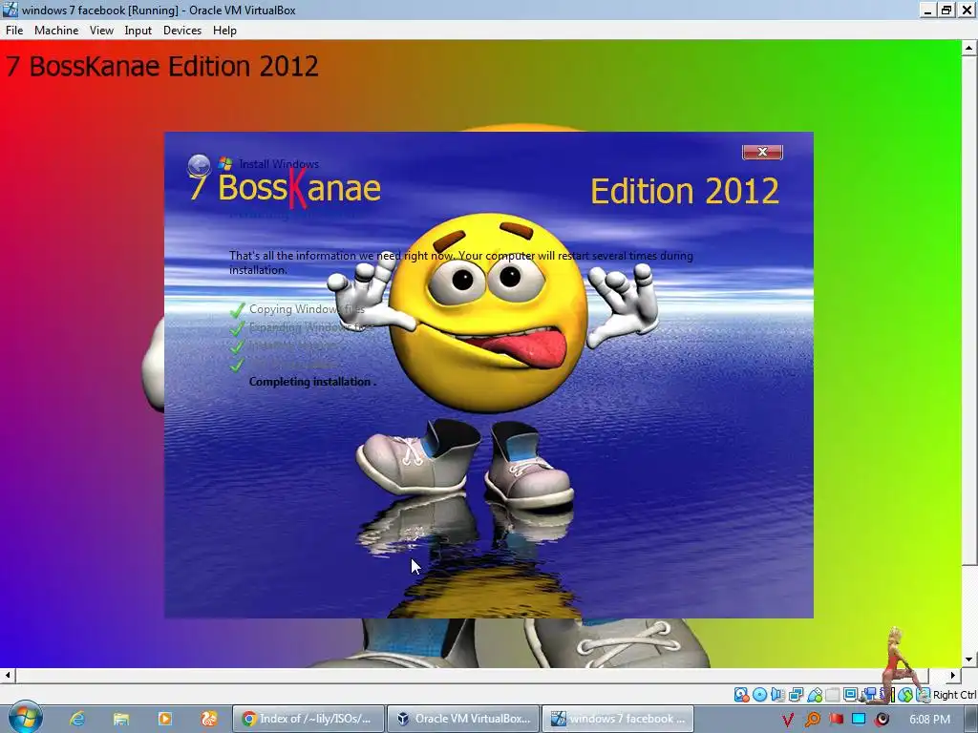Screen dimensions: 978x733
Task: Click the Windows flag icon next to Install Windows
Action: tap(225, 164)
